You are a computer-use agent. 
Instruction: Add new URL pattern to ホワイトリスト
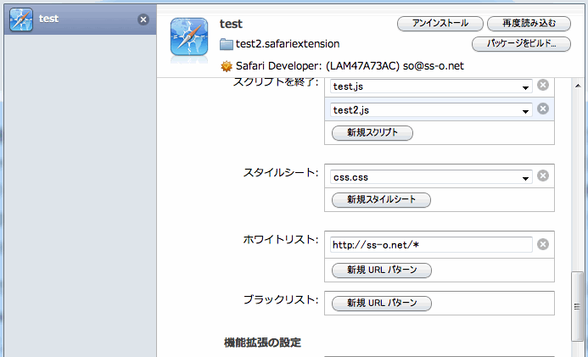point(381,271)
